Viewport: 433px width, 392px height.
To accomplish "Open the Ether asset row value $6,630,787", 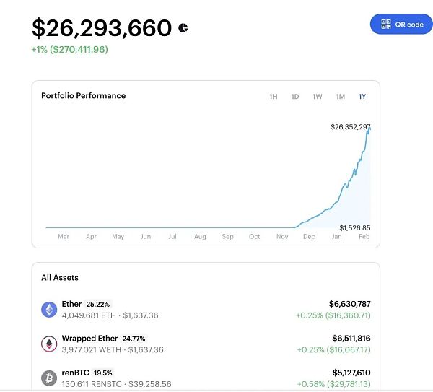I will tap(351, 304).
